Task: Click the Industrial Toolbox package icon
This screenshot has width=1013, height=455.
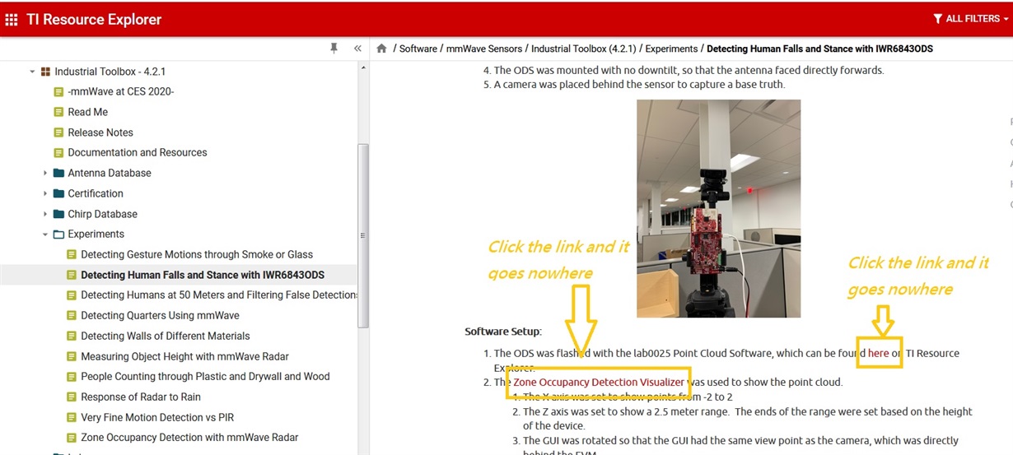Action: (x=45, y=72)
